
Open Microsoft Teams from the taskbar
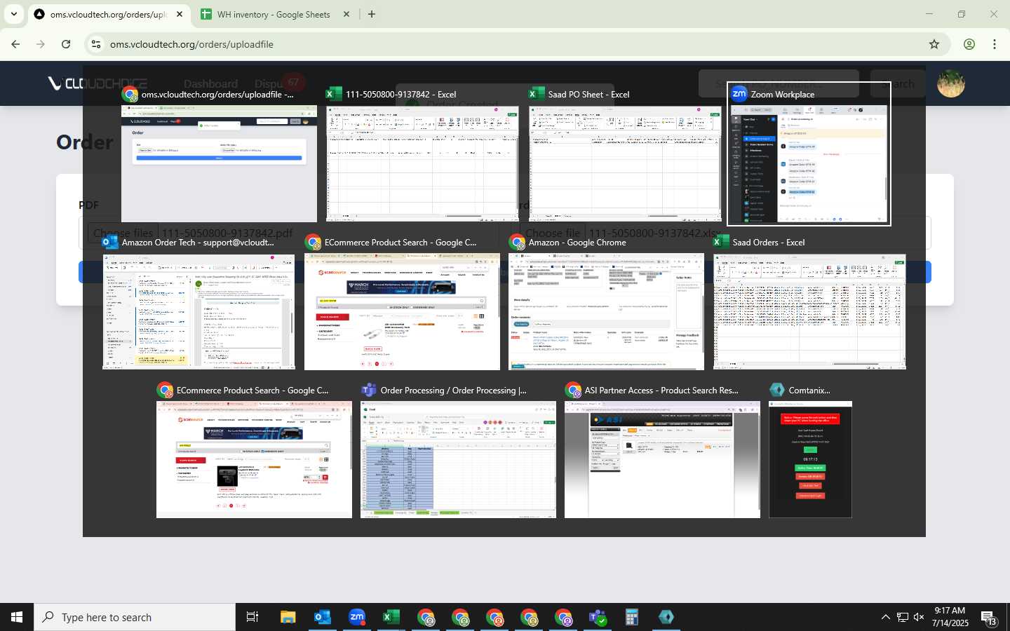coord(598,617)
